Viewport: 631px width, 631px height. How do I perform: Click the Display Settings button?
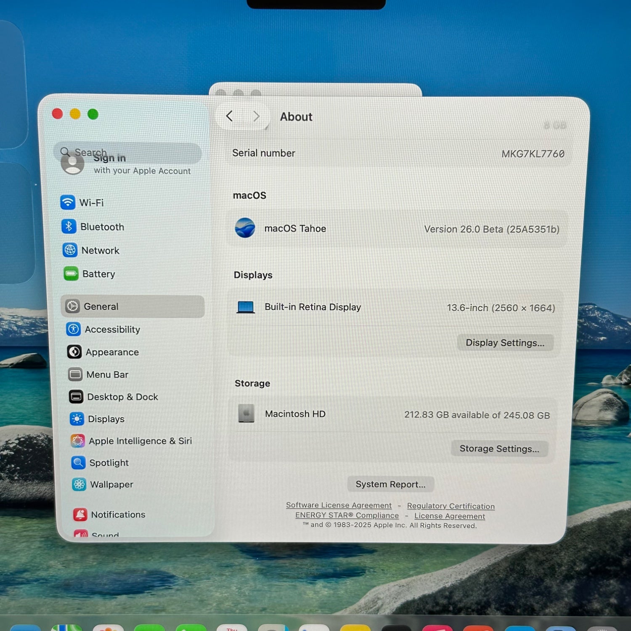pyautogui.click(x=505, y=343)
